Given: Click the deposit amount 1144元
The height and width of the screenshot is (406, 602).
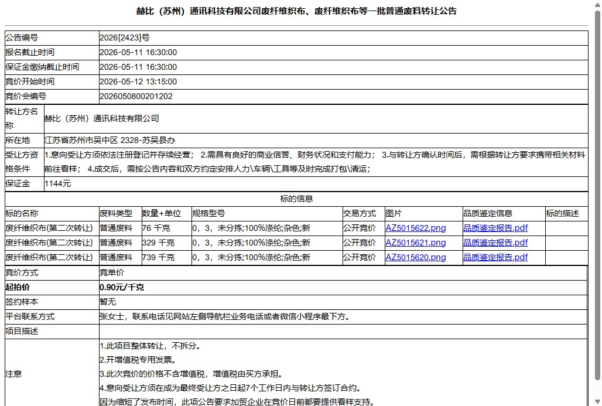Looking at the screenshot, I should point(57,183).
